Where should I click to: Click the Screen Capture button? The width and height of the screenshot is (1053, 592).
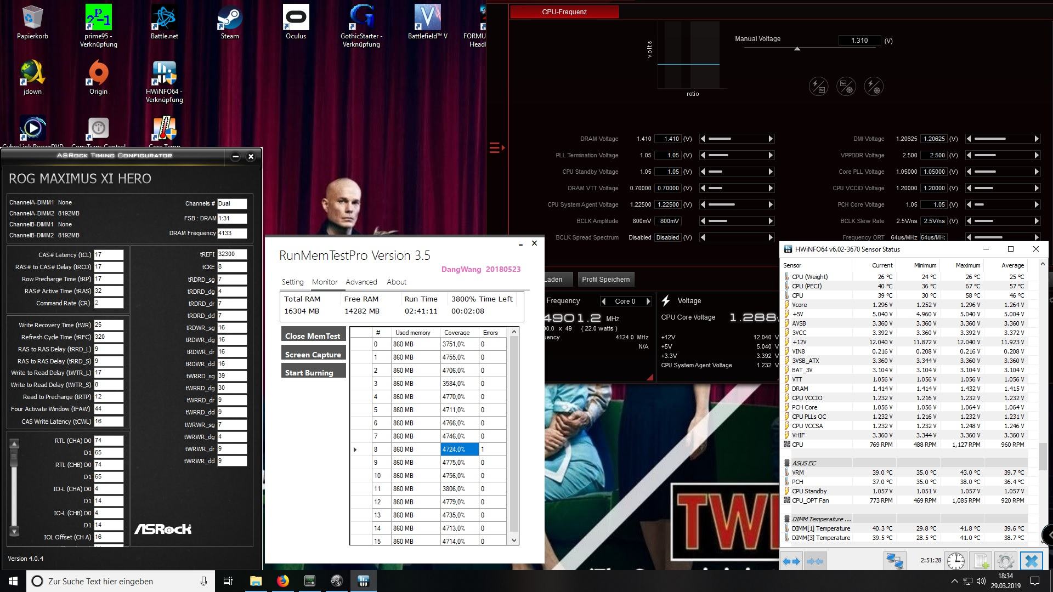[313, 354]
